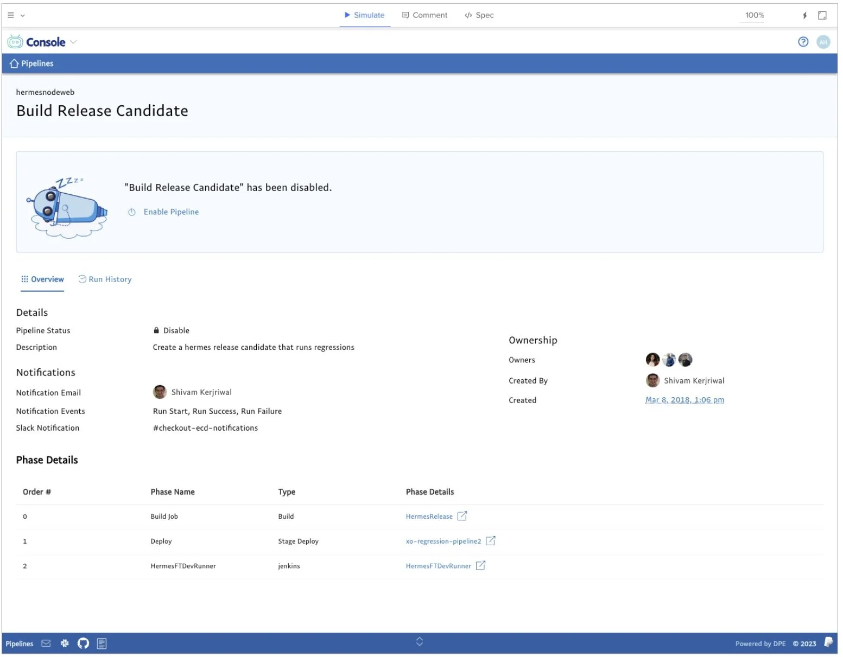Screen dimensions: 843x657
Task: Click the footer document icon
Action: (x=102, y=643)
